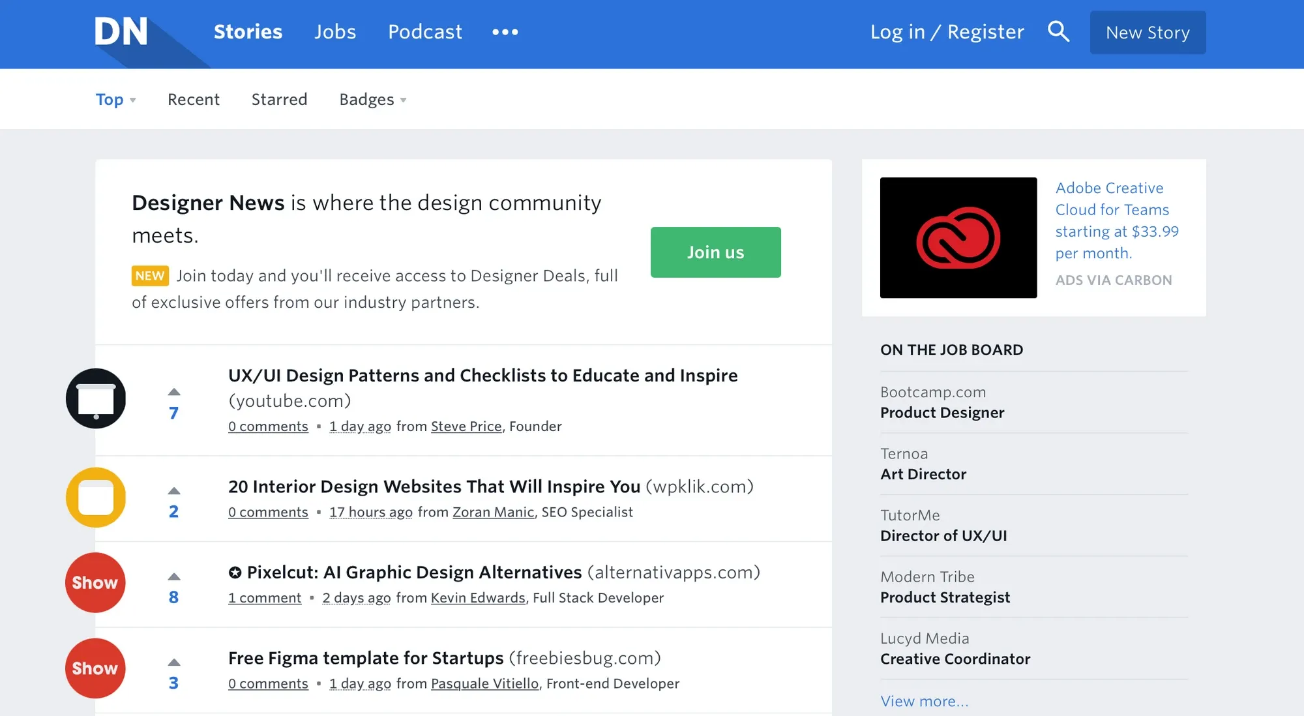
Task: Open Zoran Manic's profile
Action: (494, 512)
